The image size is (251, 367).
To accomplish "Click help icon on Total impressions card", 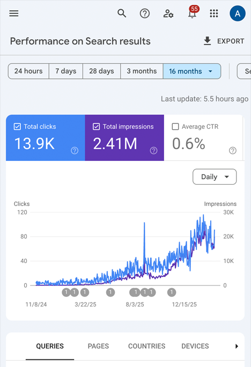I will pyautogui.click(x=154, y=150).
